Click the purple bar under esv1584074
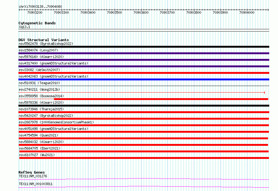Image resolution: width=278 pixels, height=191 pixels. click(144, 53)
